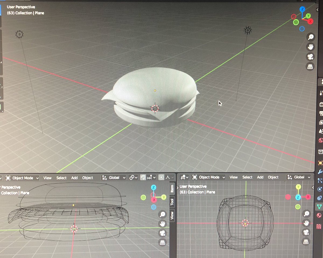The image size is (323, 258).
Task: Open editor type dropdown in bottom-right viewport
Action: click(184, 177)
